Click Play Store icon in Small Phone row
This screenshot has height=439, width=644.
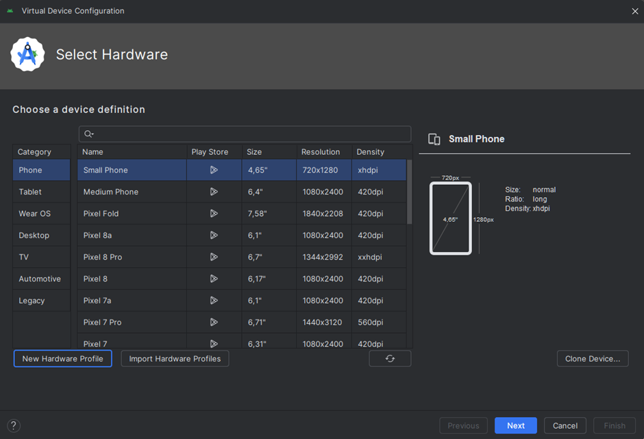click(x=214, y=170)
